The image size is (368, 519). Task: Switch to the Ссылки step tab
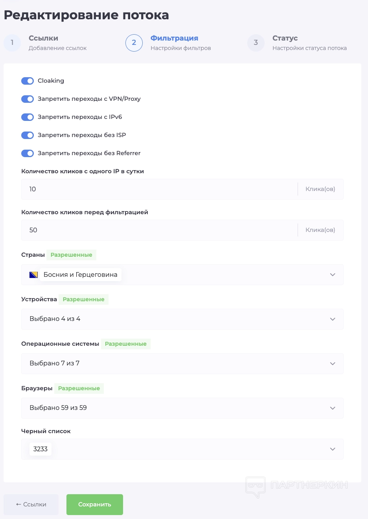coord(43,38)
